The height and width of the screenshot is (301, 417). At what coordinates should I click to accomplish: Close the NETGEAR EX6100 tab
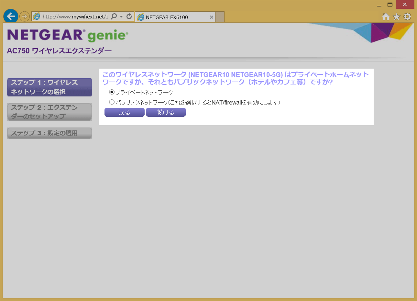click(211, 17)
